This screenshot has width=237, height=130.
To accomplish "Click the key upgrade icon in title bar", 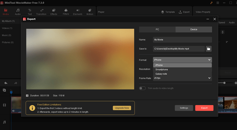I will click(x=211, y=3).
